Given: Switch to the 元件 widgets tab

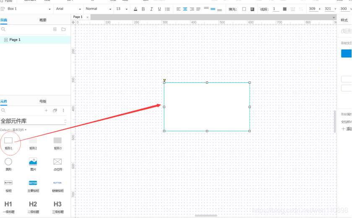Looking at the screenshot, I should [4, 101].
